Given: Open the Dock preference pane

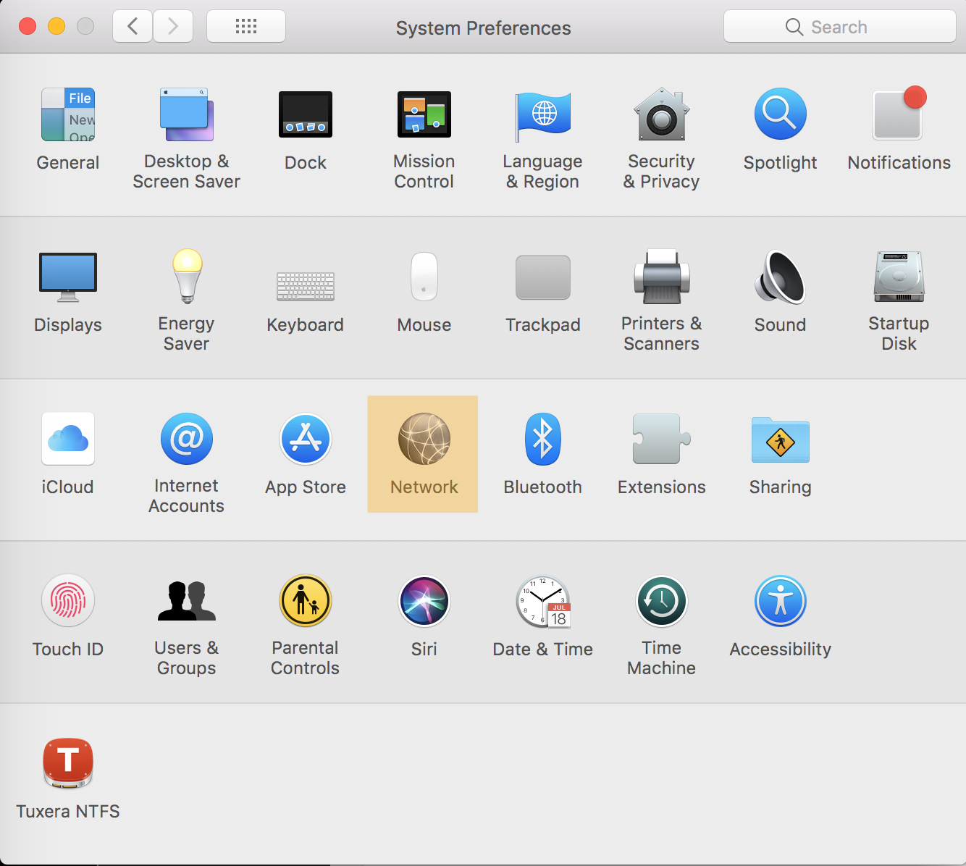Looking at the screenshot, I should [x=305, y=129].
